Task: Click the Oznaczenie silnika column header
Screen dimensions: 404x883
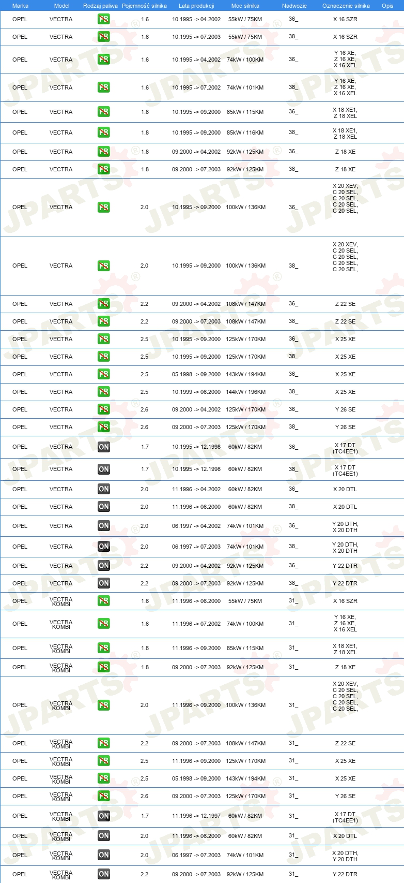Action: tap(346, 6)
